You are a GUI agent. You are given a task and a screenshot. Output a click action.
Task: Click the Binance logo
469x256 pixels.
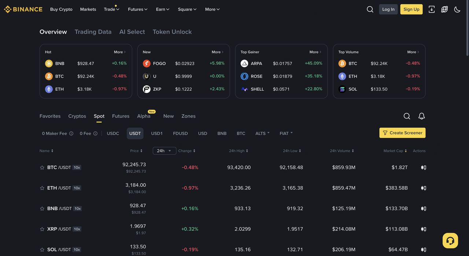point(23,10)
